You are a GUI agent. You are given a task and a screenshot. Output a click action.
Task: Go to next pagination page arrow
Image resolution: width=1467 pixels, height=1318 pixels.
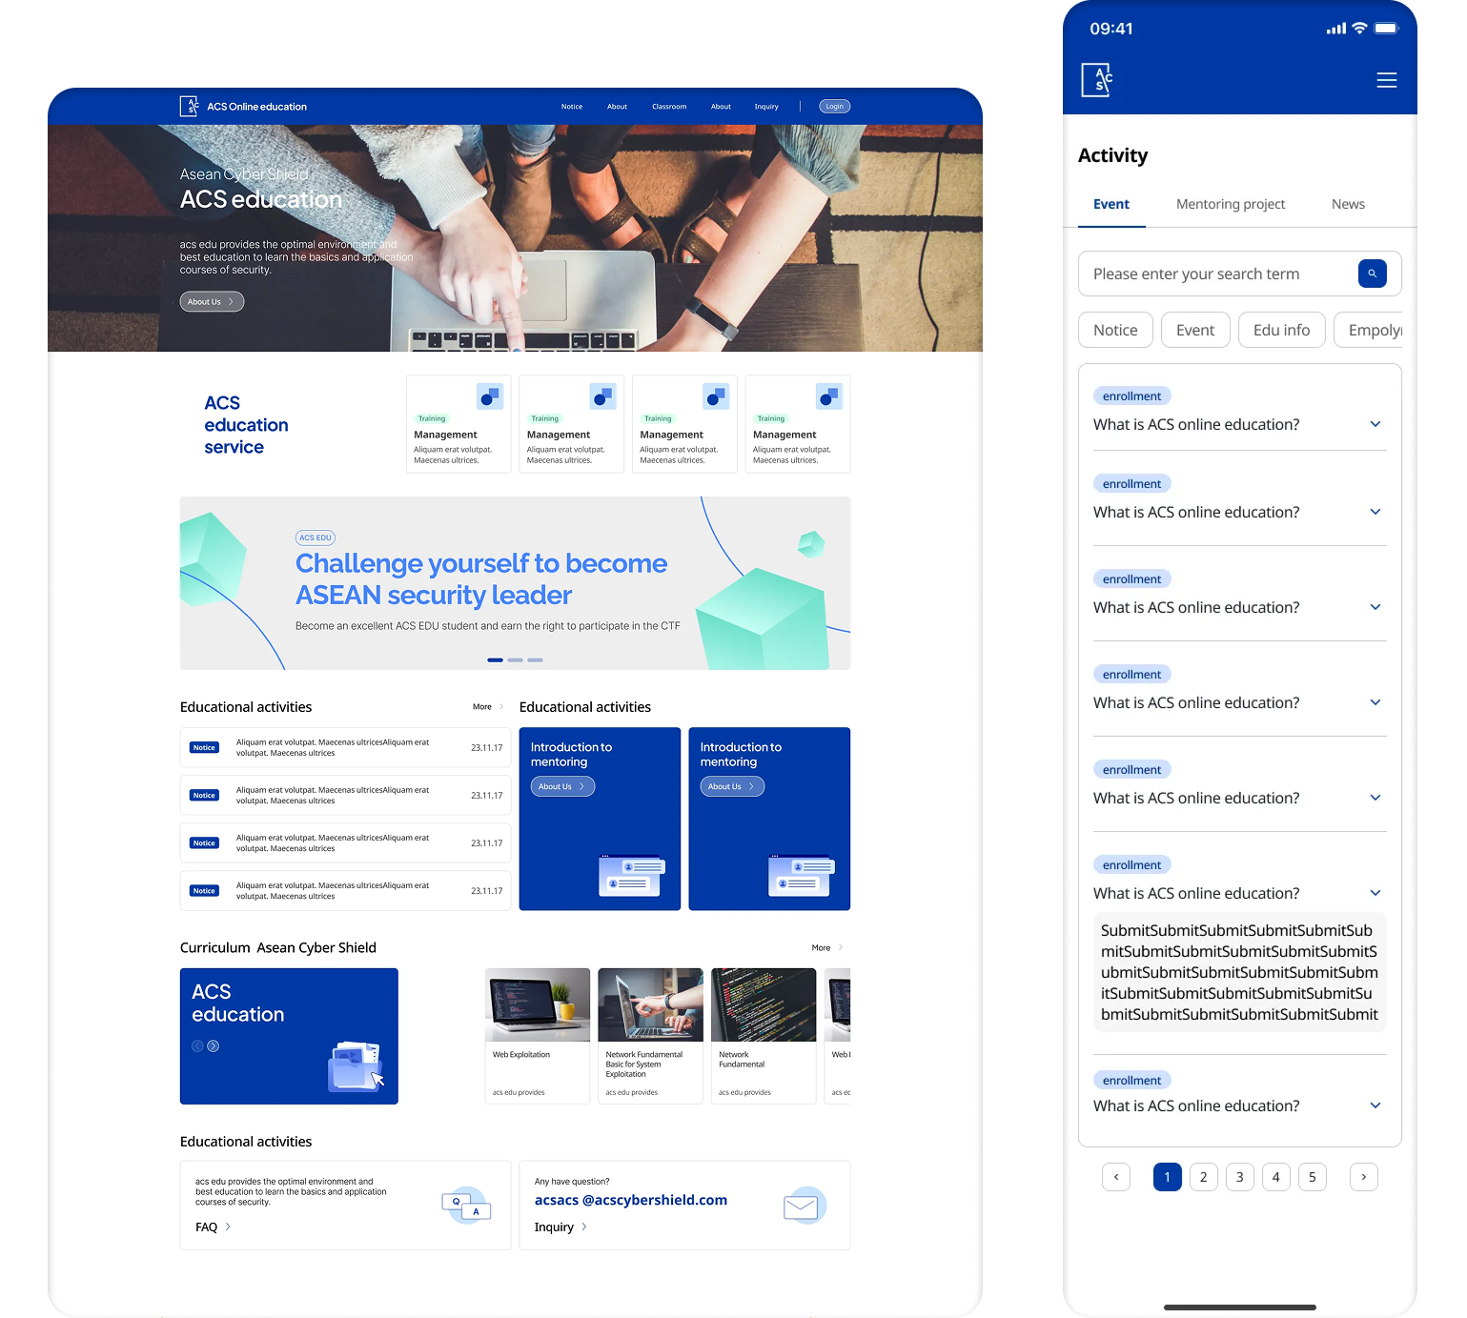coord(1363,1177)
